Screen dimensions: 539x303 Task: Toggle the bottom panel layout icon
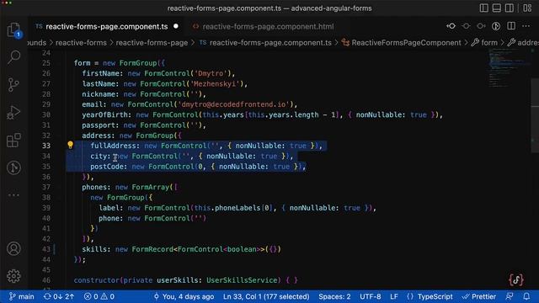point(497,8)
